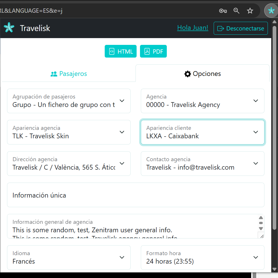Expand the Apariencia agencia dropdown

pyautogui.click(x=69, y=132)
